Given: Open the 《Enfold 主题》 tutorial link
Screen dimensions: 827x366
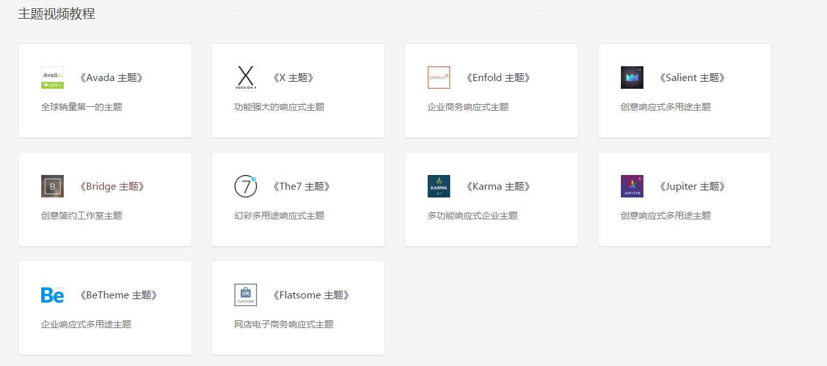Looking at the screenshot, I should pos(498,78).
